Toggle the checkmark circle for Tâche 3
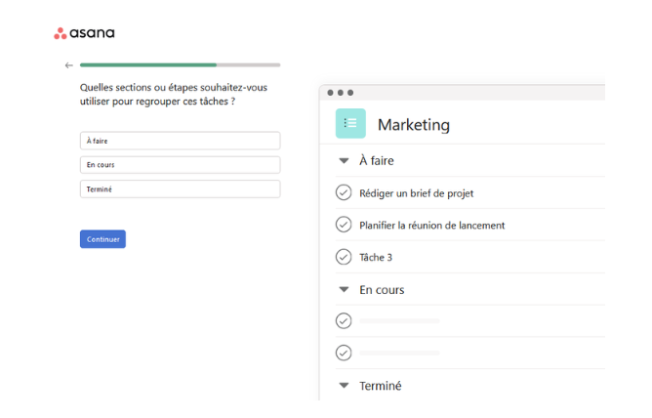 (344, 257)
